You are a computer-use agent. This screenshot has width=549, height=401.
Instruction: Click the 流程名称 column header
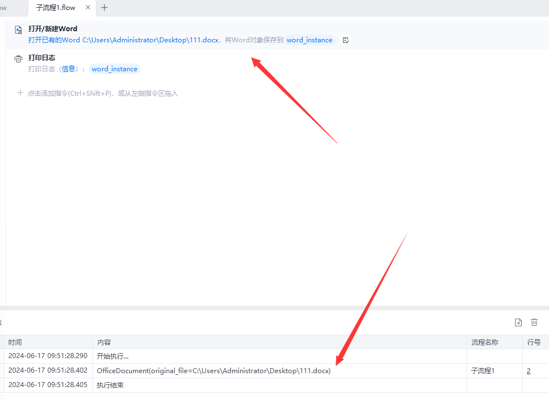tap(484, 342)
